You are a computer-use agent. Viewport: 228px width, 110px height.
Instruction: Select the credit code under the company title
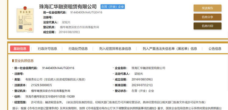coord(86,12)
